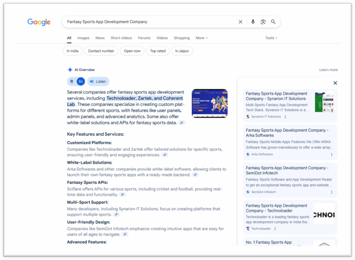The height and width of the screenshot is (260, 355).
Task: Open three-dot menu for Arka Softwares card
Action: click(332, 154)
